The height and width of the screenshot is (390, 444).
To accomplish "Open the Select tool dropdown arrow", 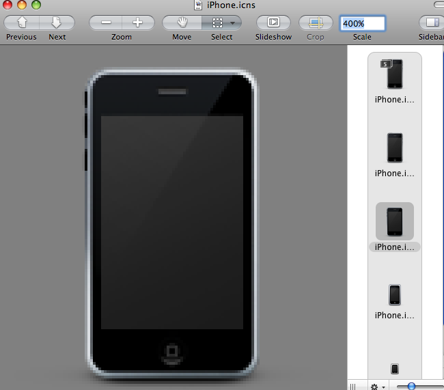I will click(x=233, y=23).
